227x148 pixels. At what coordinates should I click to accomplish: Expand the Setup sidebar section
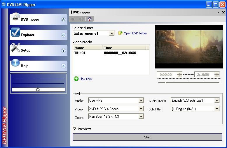pos(63,50)
